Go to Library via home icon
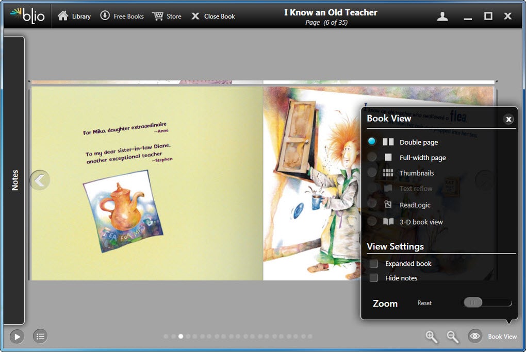Image resolution: width=526 pixels, height=352 pixels. (74, 16)
